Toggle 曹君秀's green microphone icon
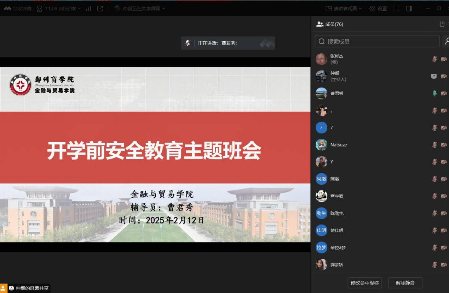Screen dimensions: 449x293 pos(434,94)
